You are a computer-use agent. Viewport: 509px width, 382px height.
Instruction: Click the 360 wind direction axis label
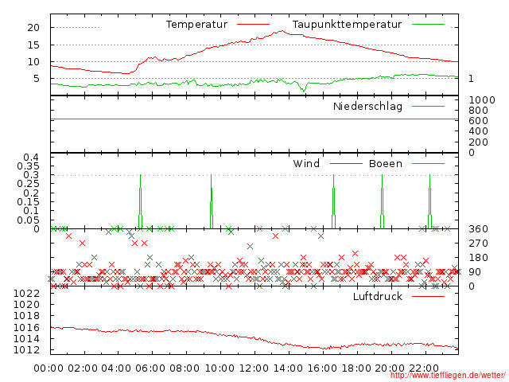click(479, 229)
